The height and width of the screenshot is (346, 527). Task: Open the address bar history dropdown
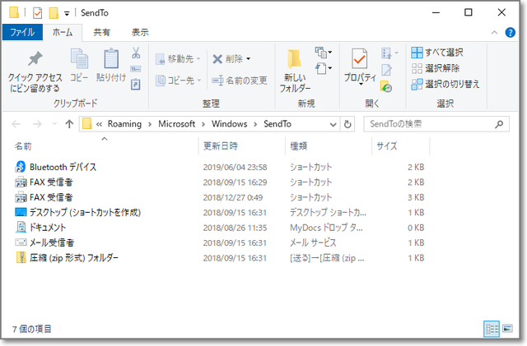tap(333, 123)
